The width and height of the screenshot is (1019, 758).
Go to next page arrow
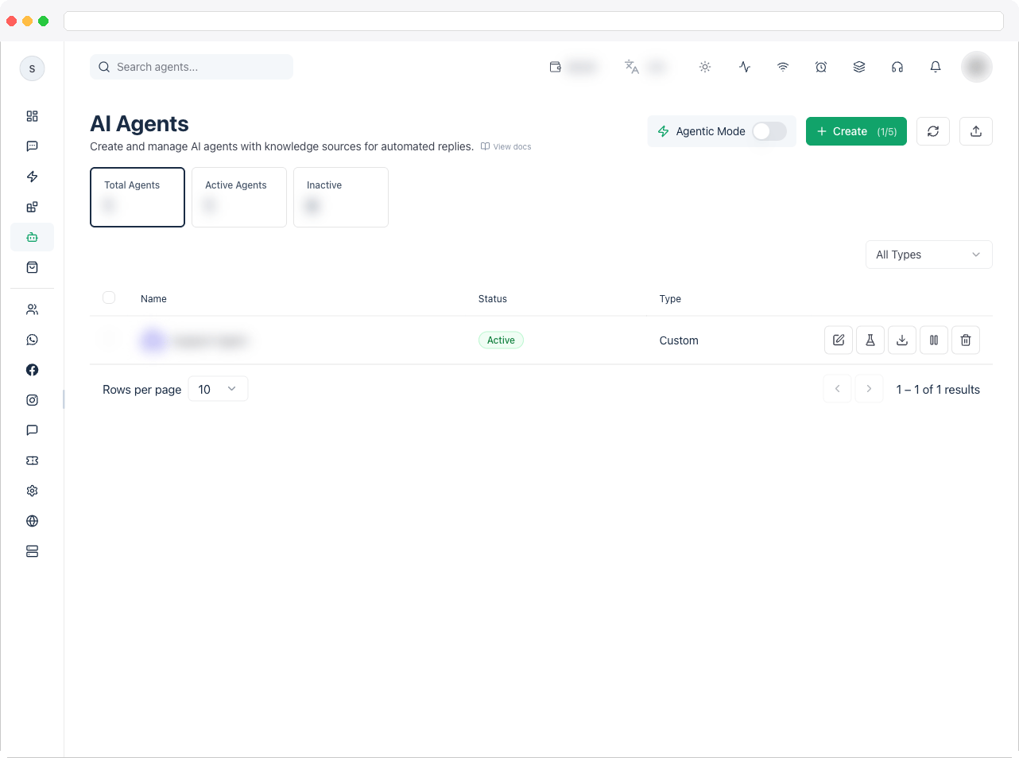click(869, 389)
